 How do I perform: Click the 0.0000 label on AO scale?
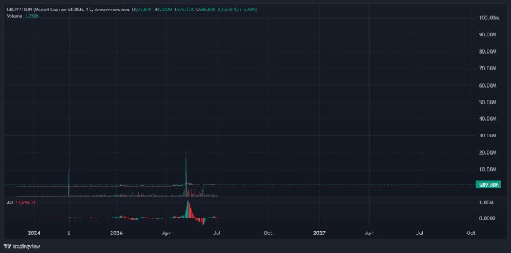487,218
